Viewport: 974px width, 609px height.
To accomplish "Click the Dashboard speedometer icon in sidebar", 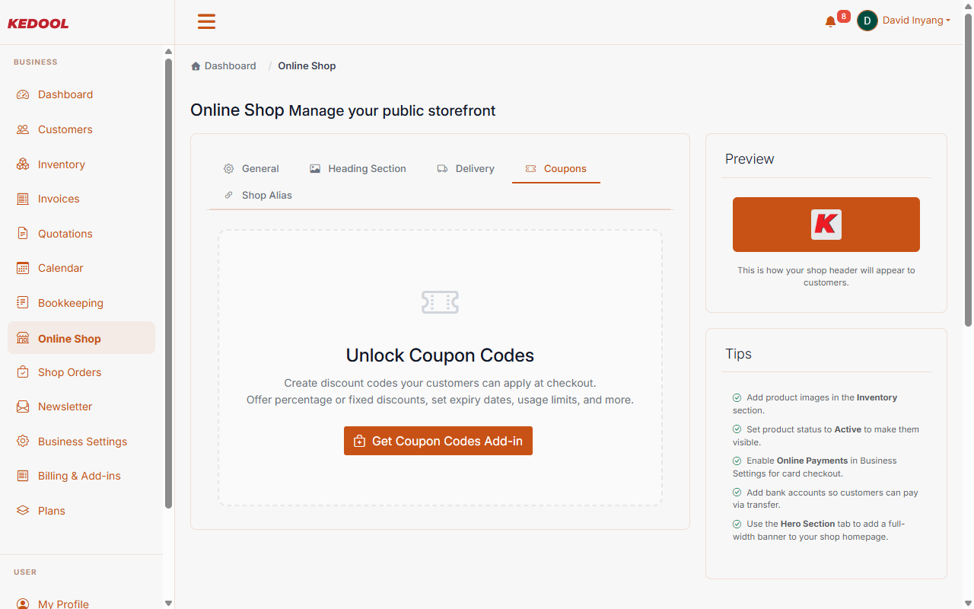I will click(x=23, y=94).
